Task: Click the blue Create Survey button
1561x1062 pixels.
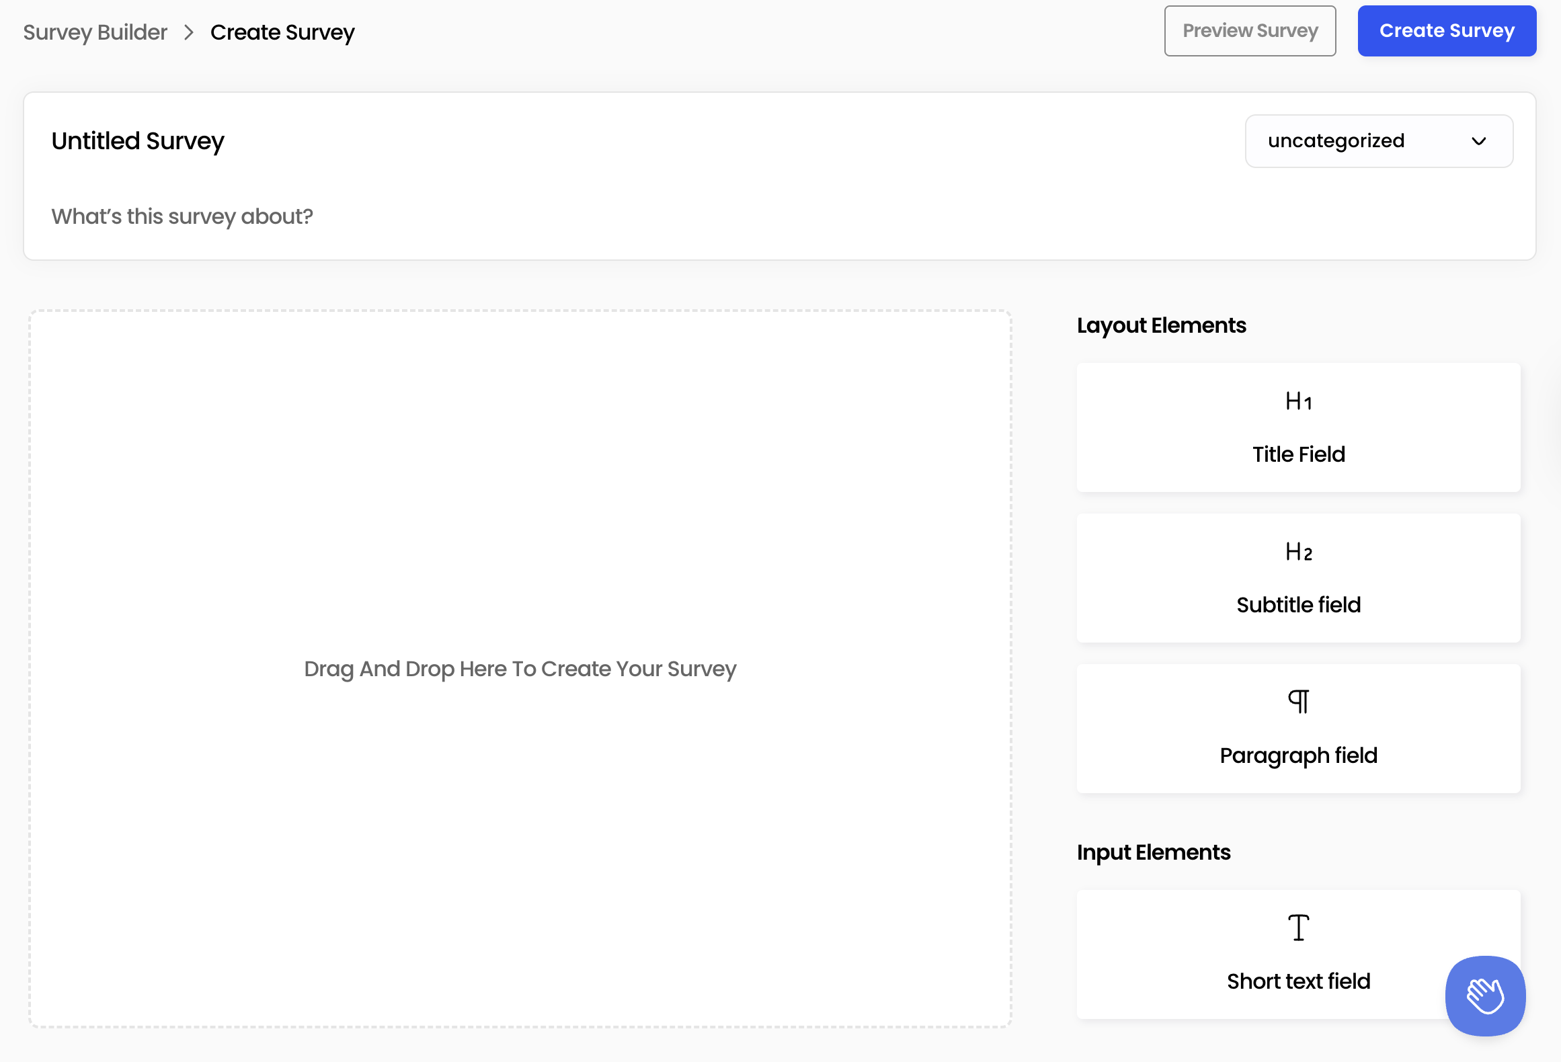Action: [1447, 30]
